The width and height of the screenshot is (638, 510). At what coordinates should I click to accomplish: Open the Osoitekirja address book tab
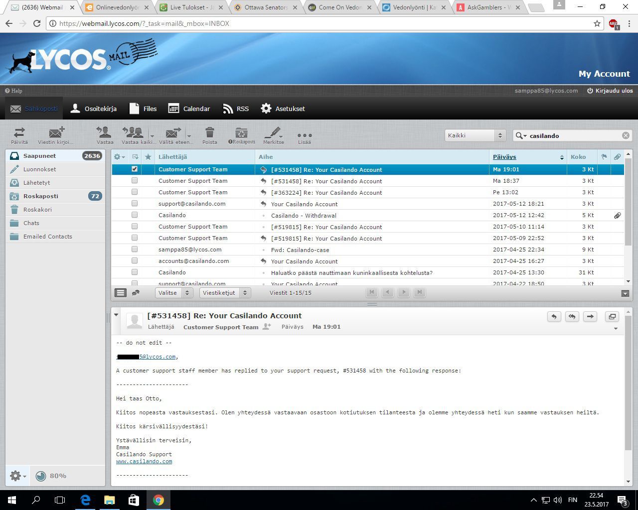point(94,109)
